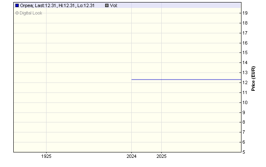Click the 2025 x-axis label
The height and width of the screenshot is (167, 266).
point(162,156)
